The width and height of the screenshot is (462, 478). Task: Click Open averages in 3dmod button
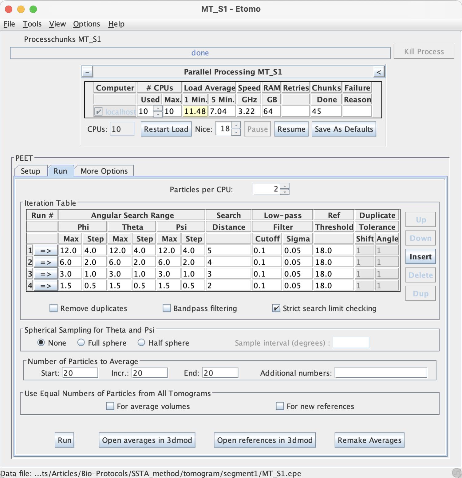[x=147, y=440]
